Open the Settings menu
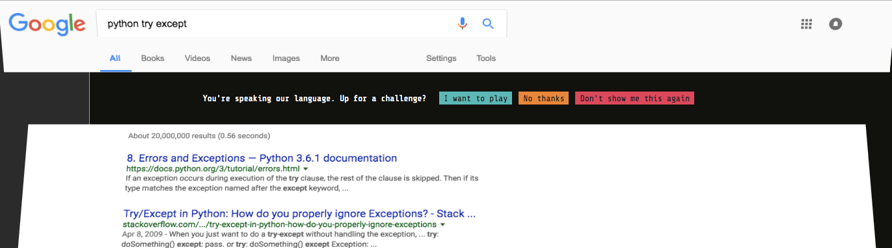The image size is (892, 248). (441, 58)
